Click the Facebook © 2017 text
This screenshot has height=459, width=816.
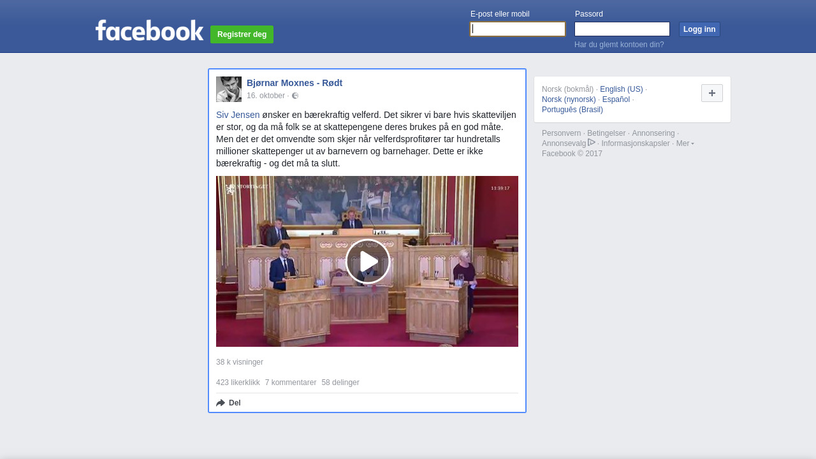coord(572,154)
